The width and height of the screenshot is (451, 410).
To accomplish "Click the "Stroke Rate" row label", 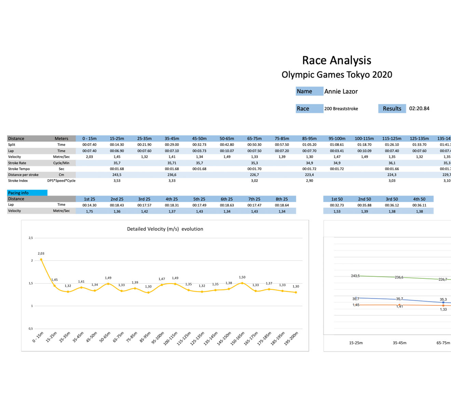I will coord(17,163).
